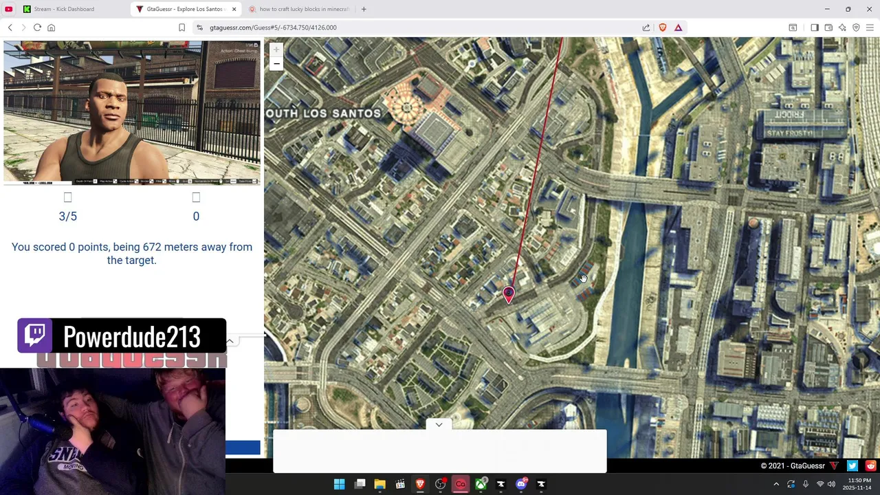Open volume control in system tray
The image size is (880, 495).
click(831, 484)
